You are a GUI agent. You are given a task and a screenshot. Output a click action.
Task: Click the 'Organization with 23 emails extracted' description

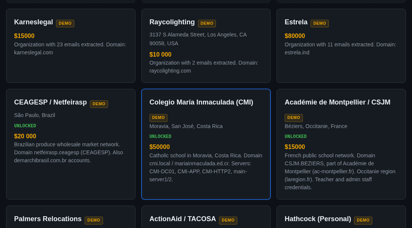[70, 48]
